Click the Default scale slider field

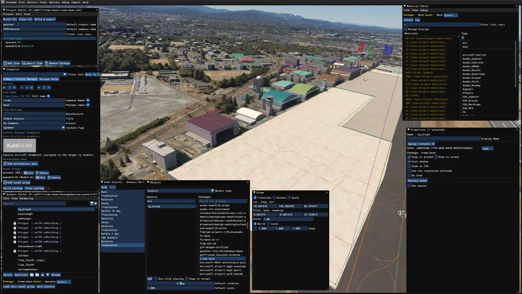(180, 288)
